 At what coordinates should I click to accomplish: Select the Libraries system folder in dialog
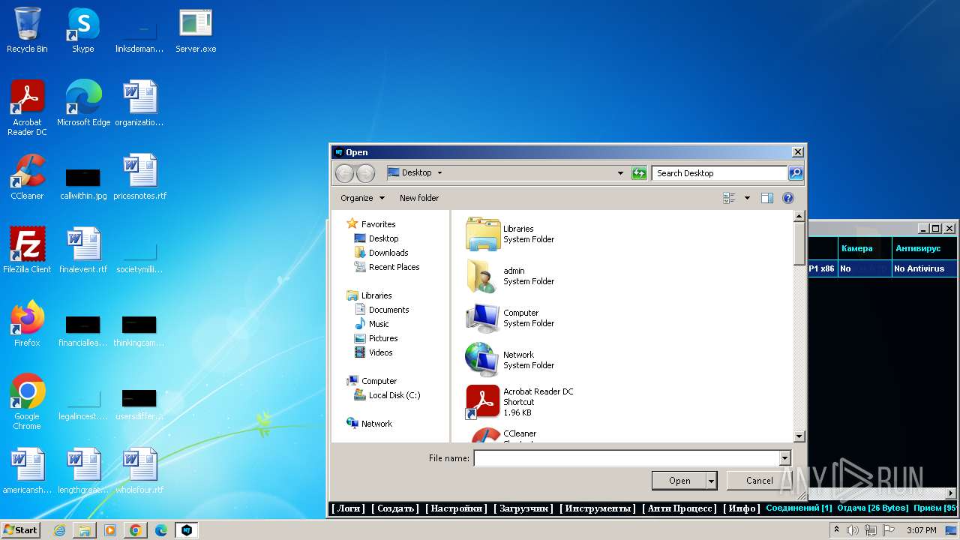click(x=510, y=234)
